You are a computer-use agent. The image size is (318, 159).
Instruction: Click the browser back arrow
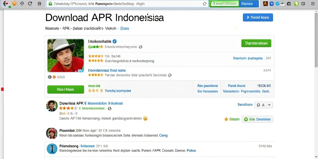(6, 4)
